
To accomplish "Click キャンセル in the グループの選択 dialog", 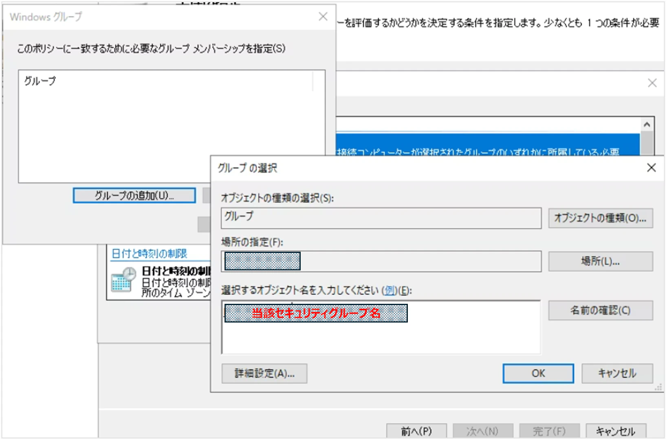I will click(617, 373).
